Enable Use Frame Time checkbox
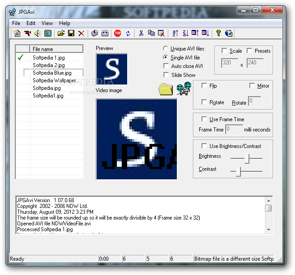Image resolution: width=295 pixels, height=275 pixels. (204, 119)
